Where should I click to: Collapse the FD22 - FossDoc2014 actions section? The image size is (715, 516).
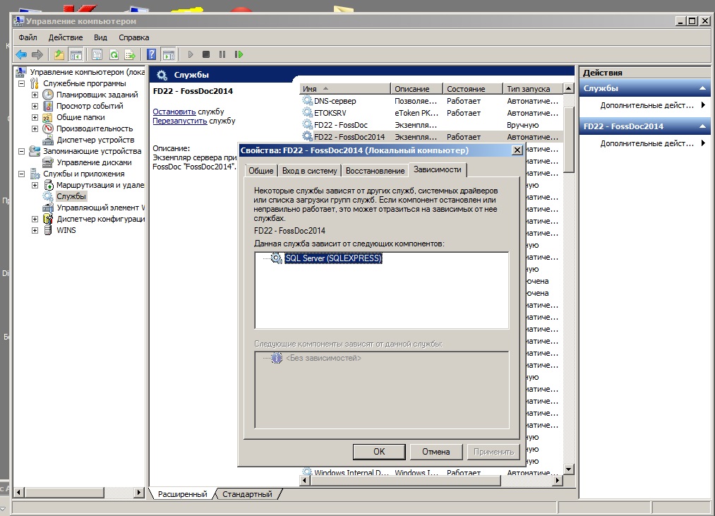702,126
